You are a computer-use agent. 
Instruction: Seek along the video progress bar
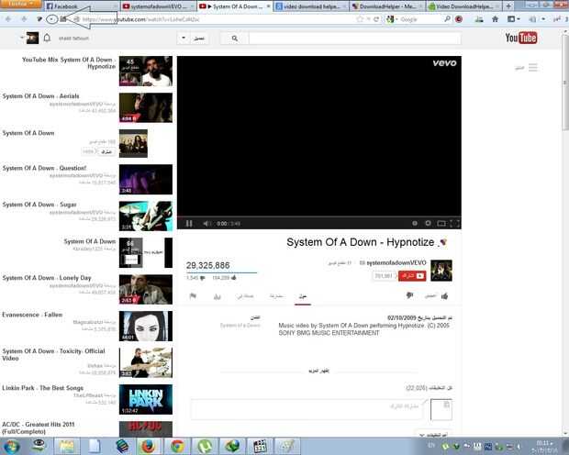point(319,217)
